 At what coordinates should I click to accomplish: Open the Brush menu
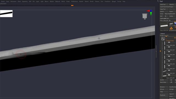pyautogui.click(x=3, y=1)
